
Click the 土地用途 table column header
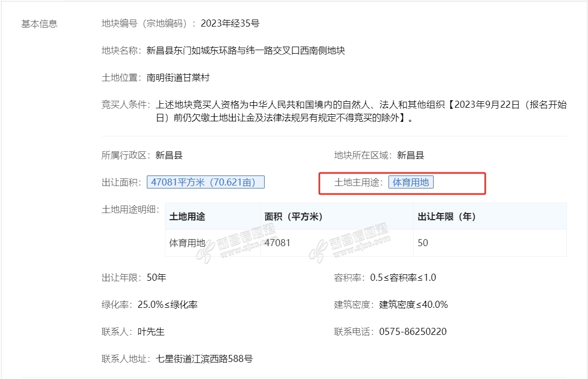187,217
